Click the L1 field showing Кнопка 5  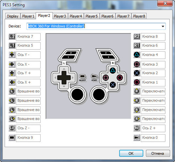pyautogui.click(x=28, y=46)
